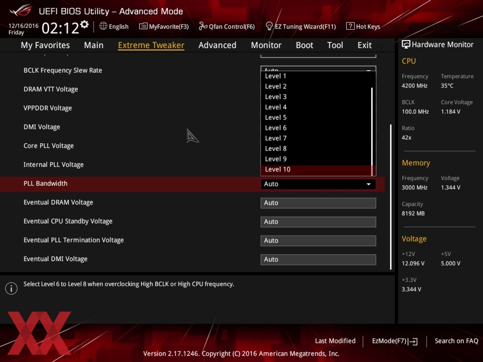The width and height of the screenshot is (483, 362).
Task: Click the PLL Bandwidth label
Action: pos(45,183)
